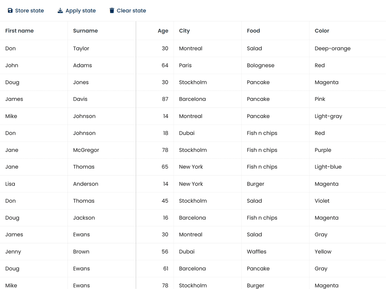Click the Apply state download icon
The height and width of the screenshot is (289, 386).
click(x=60, y=11)
